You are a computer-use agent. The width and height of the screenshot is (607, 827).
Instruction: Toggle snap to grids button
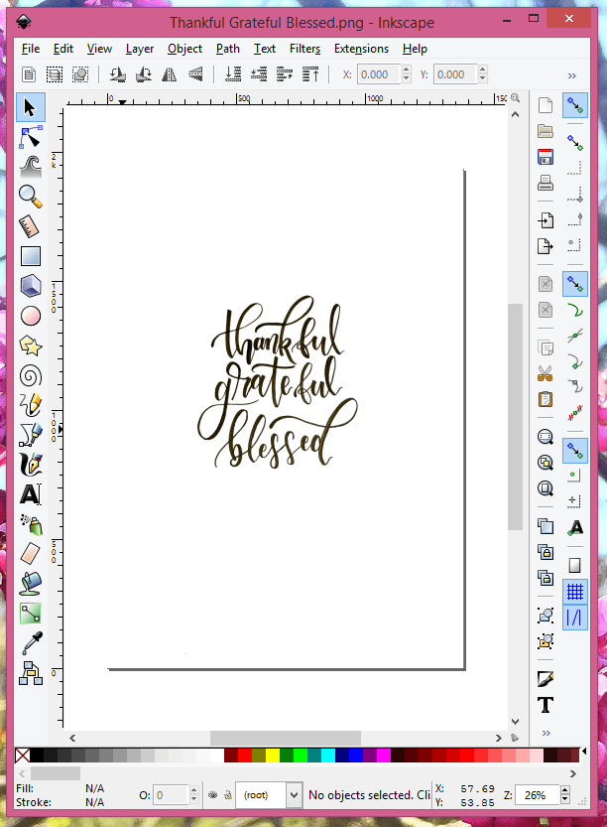(x=575, y=593)
